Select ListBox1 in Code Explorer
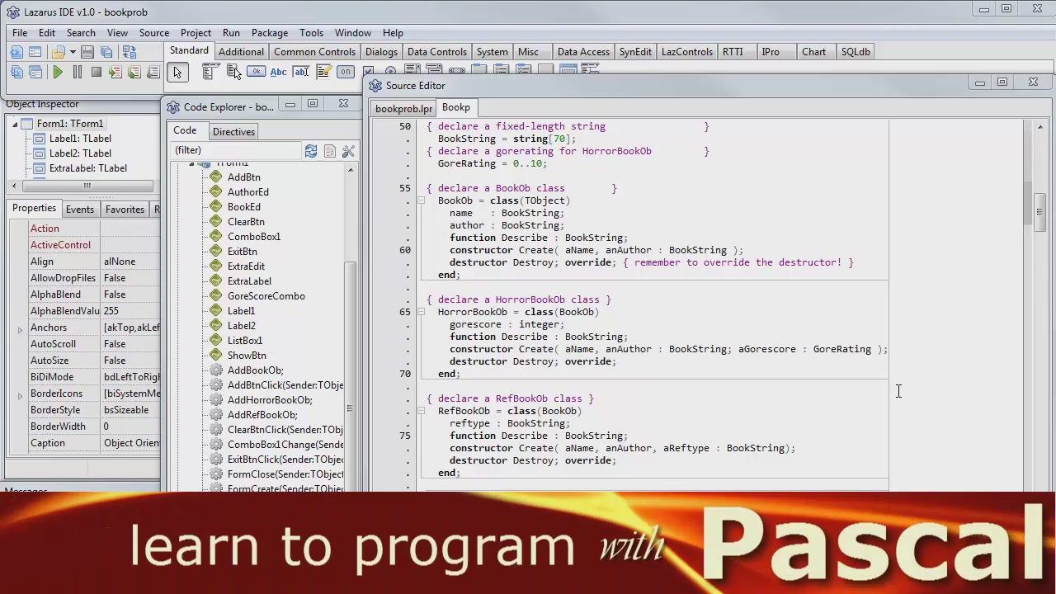 pos(245,341)
